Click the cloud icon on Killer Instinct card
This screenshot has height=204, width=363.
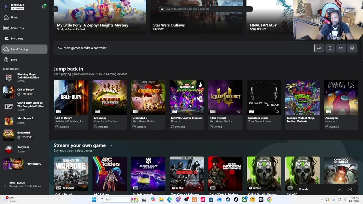[x=239, y=112]
